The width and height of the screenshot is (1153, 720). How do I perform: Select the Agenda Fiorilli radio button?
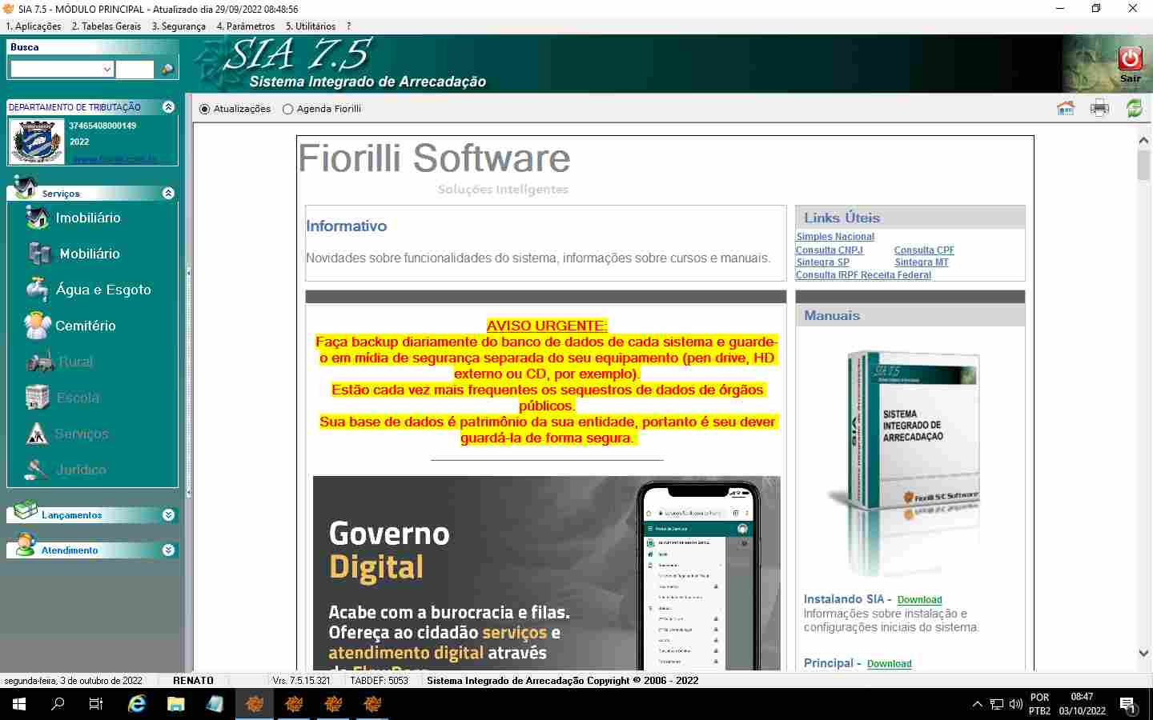pos(288,109)
